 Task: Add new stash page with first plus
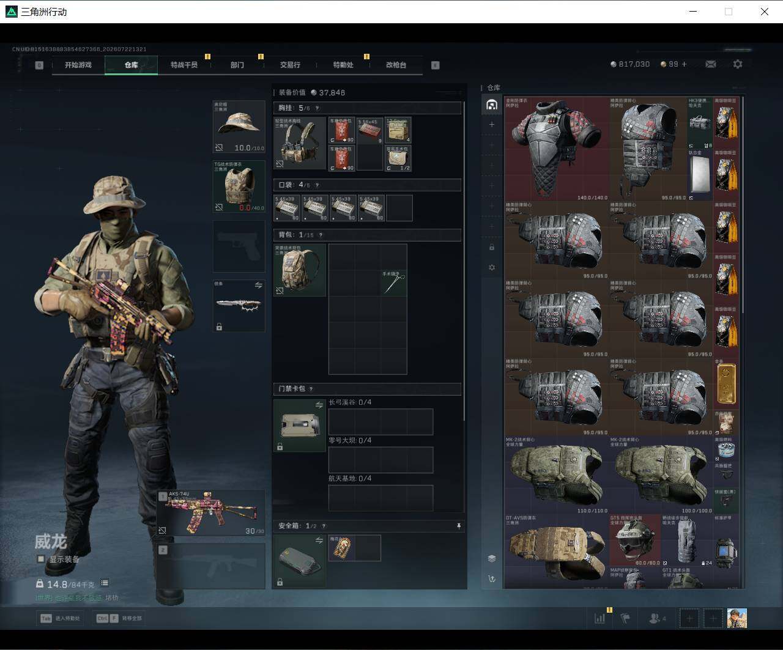[492, 124]
